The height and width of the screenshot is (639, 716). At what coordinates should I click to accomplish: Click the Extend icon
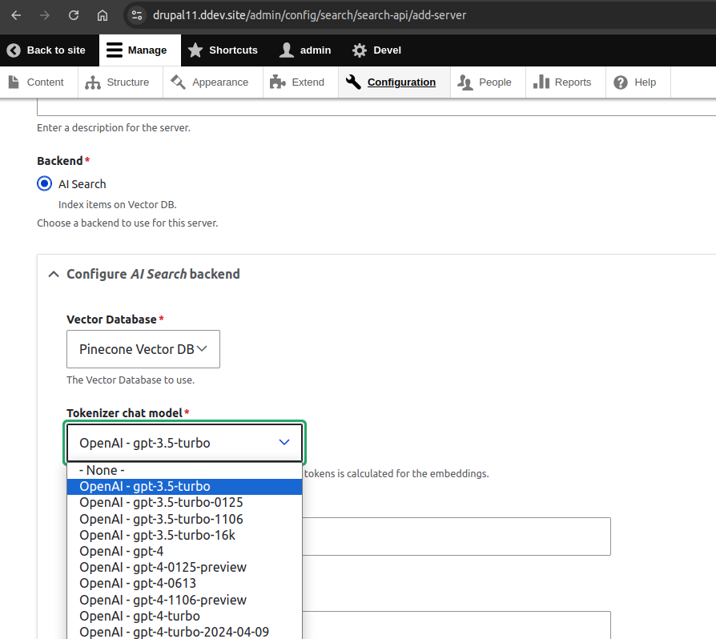pos(277,82)
